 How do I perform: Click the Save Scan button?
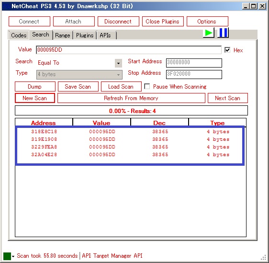78,87
